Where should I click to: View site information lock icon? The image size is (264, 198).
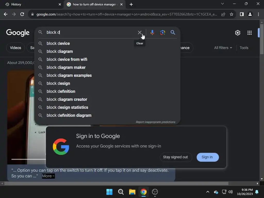[x=32, y=14]
